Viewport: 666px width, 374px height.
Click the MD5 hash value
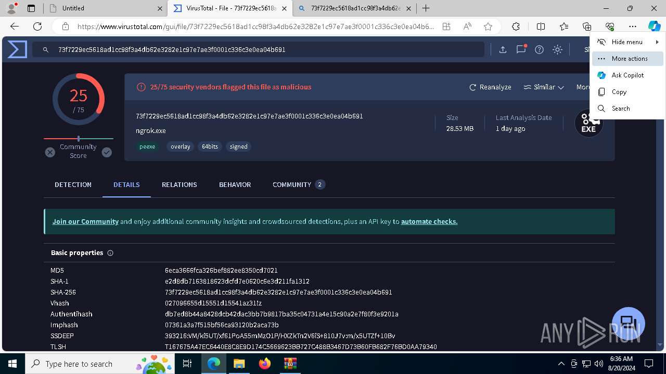pos(221,271)
